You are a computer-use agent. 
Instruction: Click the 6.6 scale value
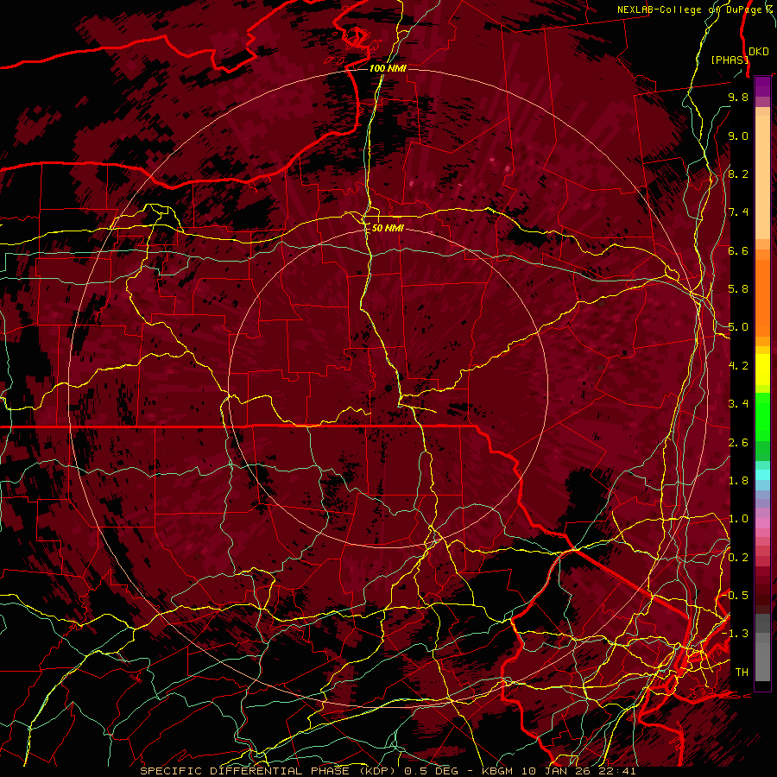pyautogui.click(x=738, y=250)
